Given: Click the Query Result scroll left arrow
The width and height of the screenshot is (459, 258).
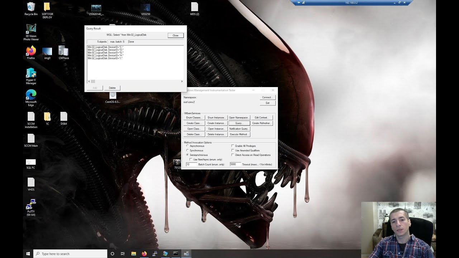Looking at the screenshot, I should click(x=89, y=81).
